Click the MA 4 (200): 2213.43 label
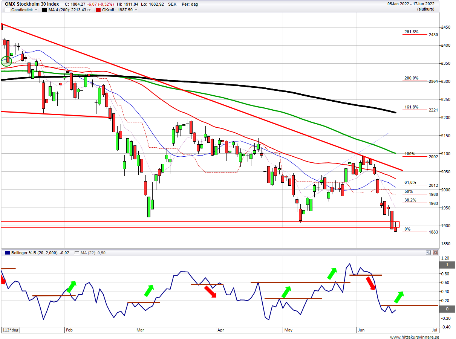Image resolution: width=456 pixels, height=339 pixels. 67,10
